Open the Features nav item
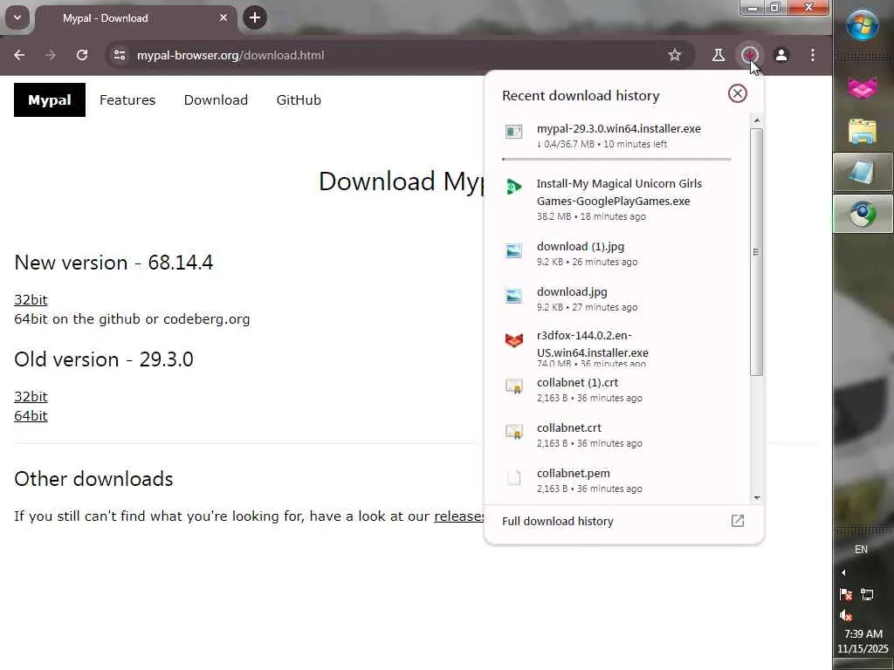This screenshot has height=670, width=894. click(127, 99)
